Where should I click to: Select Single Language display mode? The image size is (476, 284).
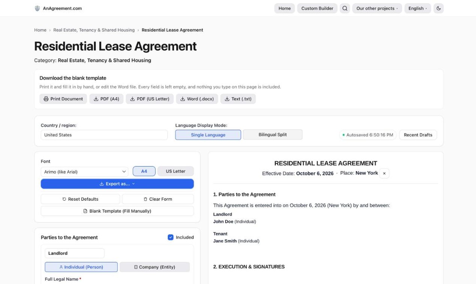[x=208, y=135]
